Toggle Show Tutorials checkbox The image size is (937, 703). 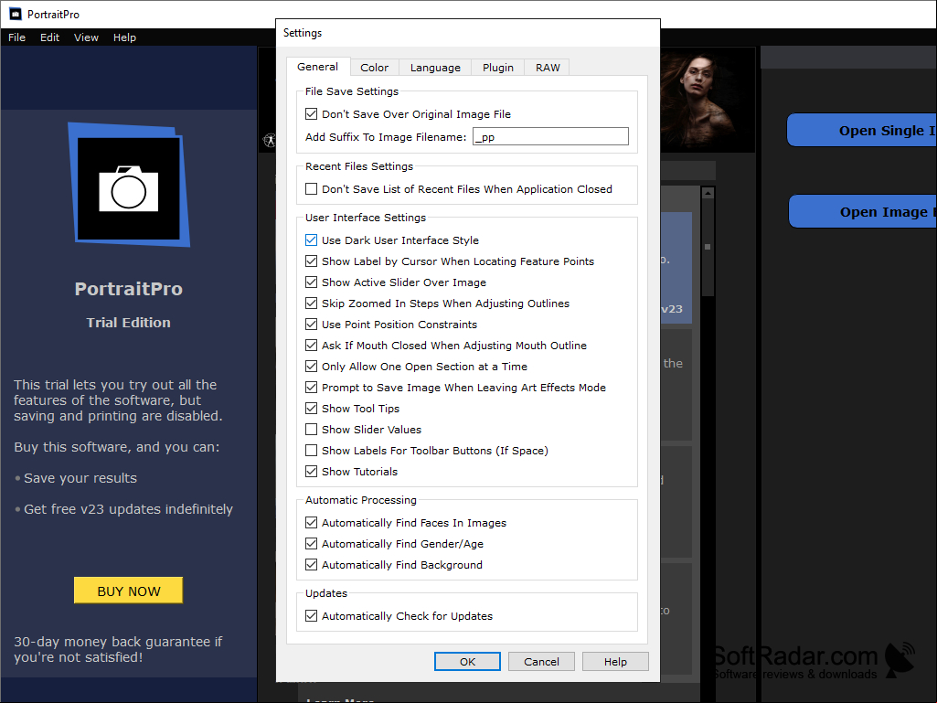click(x=312, y=471)
